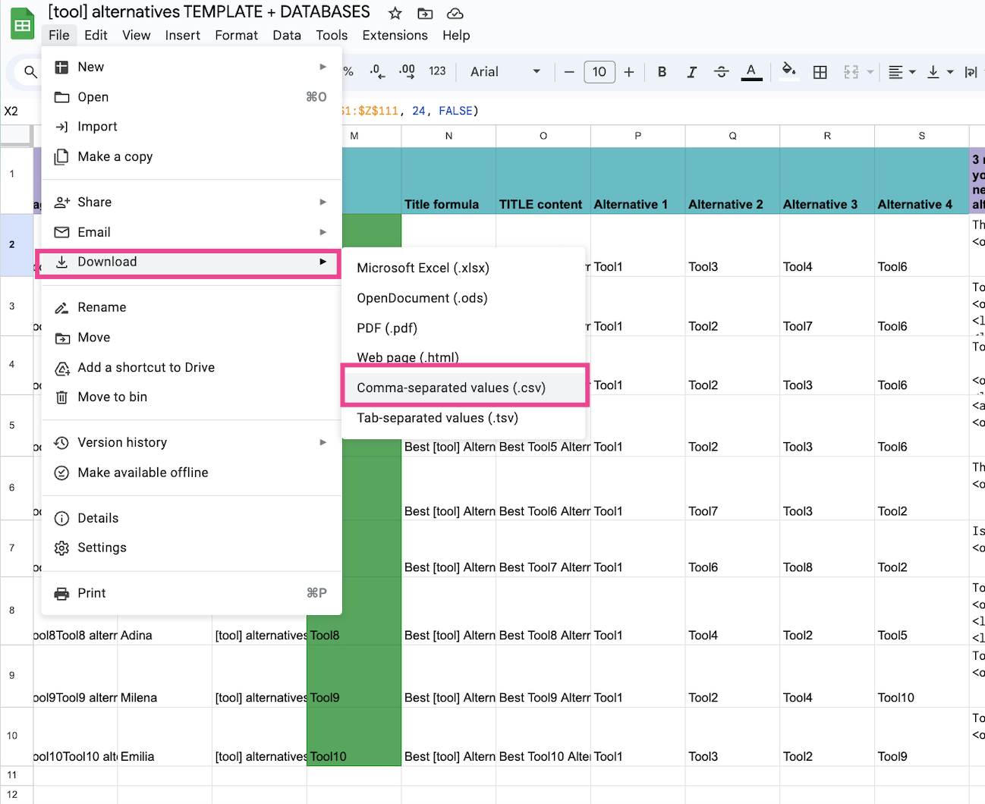The image size is (985, 804).
Task: Open the Help menu
Action: tap(456, 35)
